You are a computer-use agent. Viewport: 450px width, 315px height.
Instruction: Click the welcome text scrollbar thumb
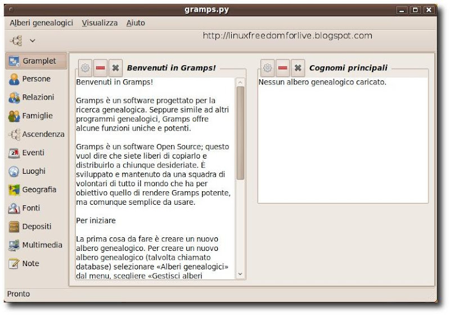coord(241,133)
